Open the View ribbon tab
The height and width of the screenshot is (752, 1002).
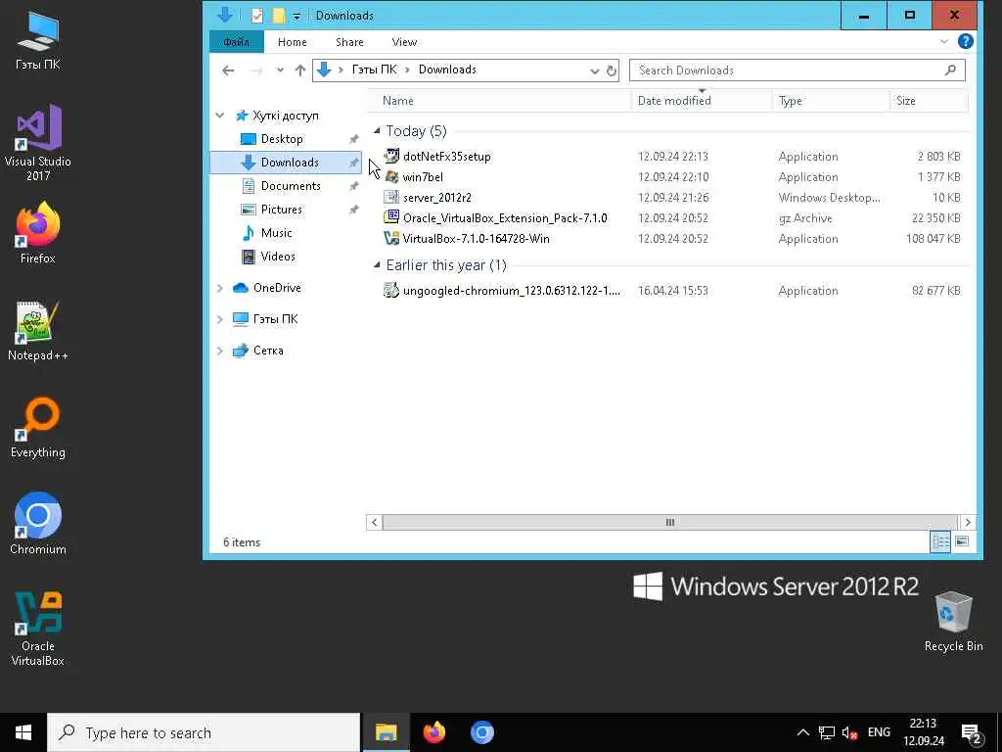coord(404,41)
